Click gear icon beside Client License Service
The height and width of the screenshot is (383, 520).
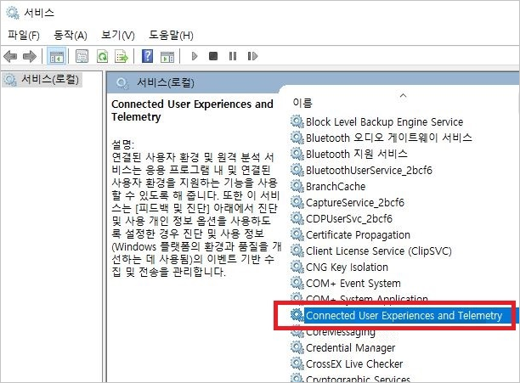pos(297,251)
